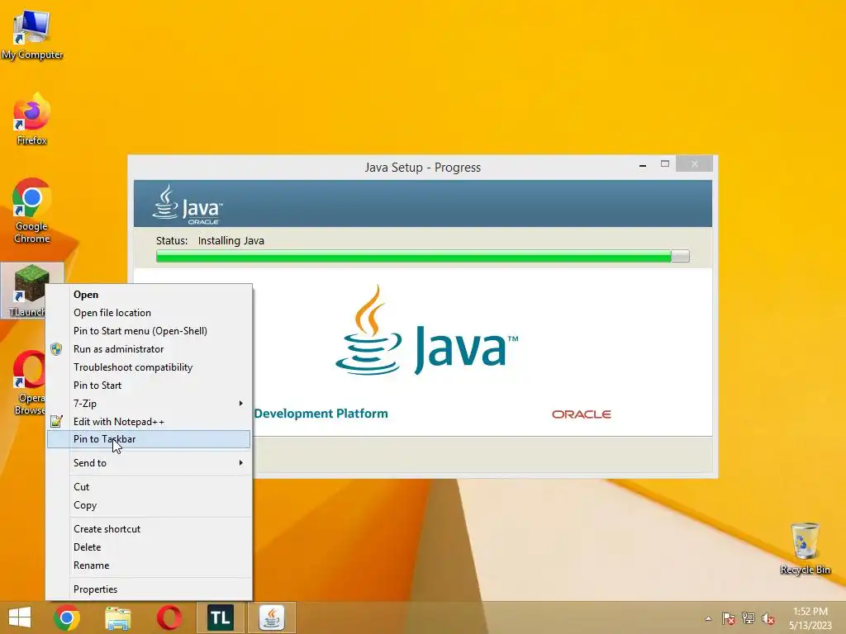This screenshot has height=634, width=846.
Task: Click the Java Setup - Progress title
Action: [422, 167]
